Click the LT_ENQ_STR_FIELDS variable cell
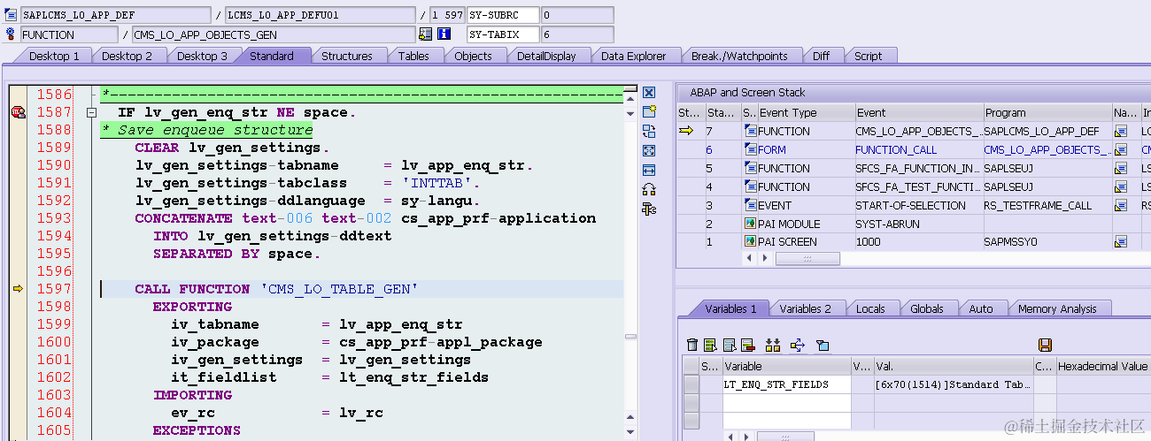Screen dimensions: 1151x441 [787, 384]
